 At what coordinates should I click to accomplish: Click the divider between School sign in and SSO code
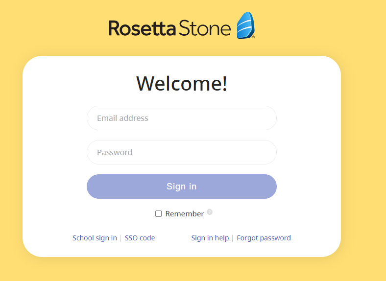121,238
